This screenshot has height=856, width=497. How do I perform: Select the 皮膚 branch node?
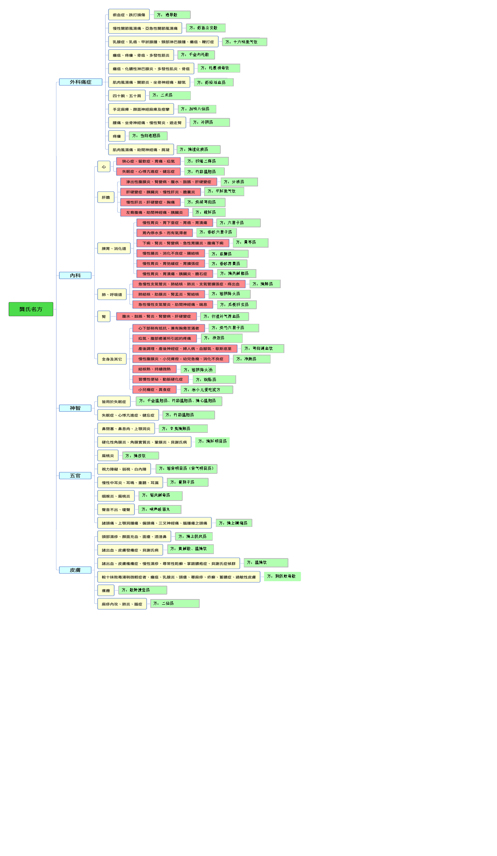click(x=75, y=570)
